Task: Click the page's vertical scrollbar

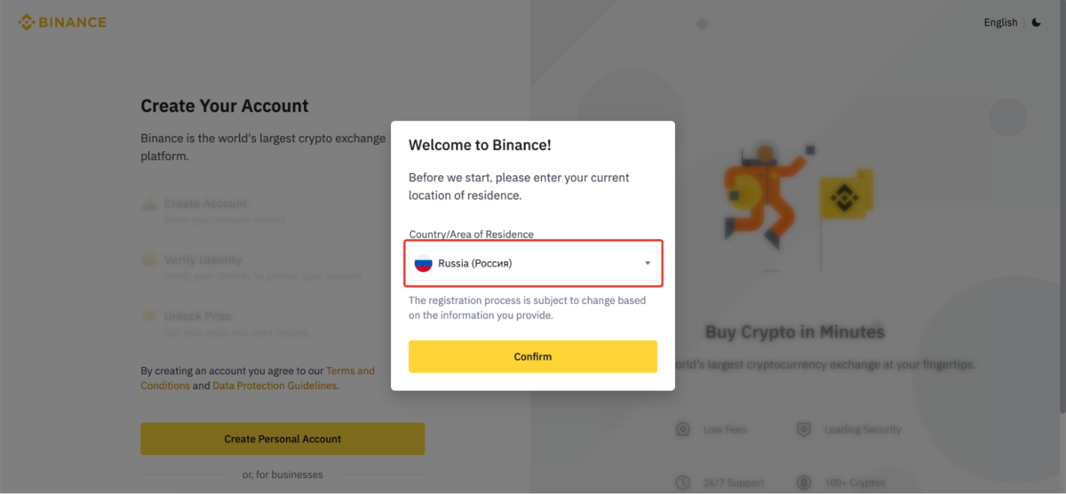Action: tap(1062, 204)
